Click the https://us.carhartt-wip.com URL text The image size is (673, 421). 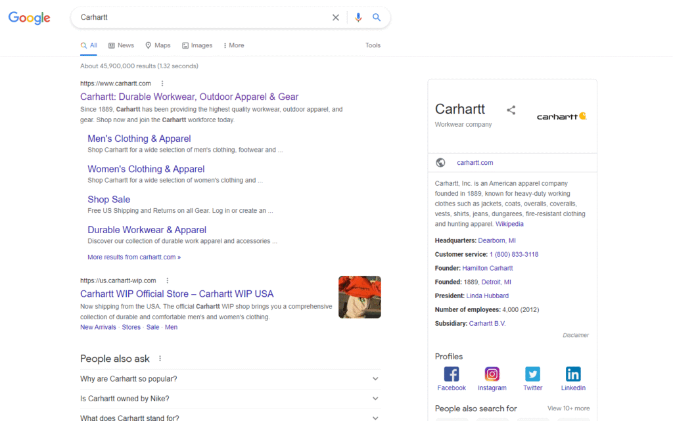(118, 281)
